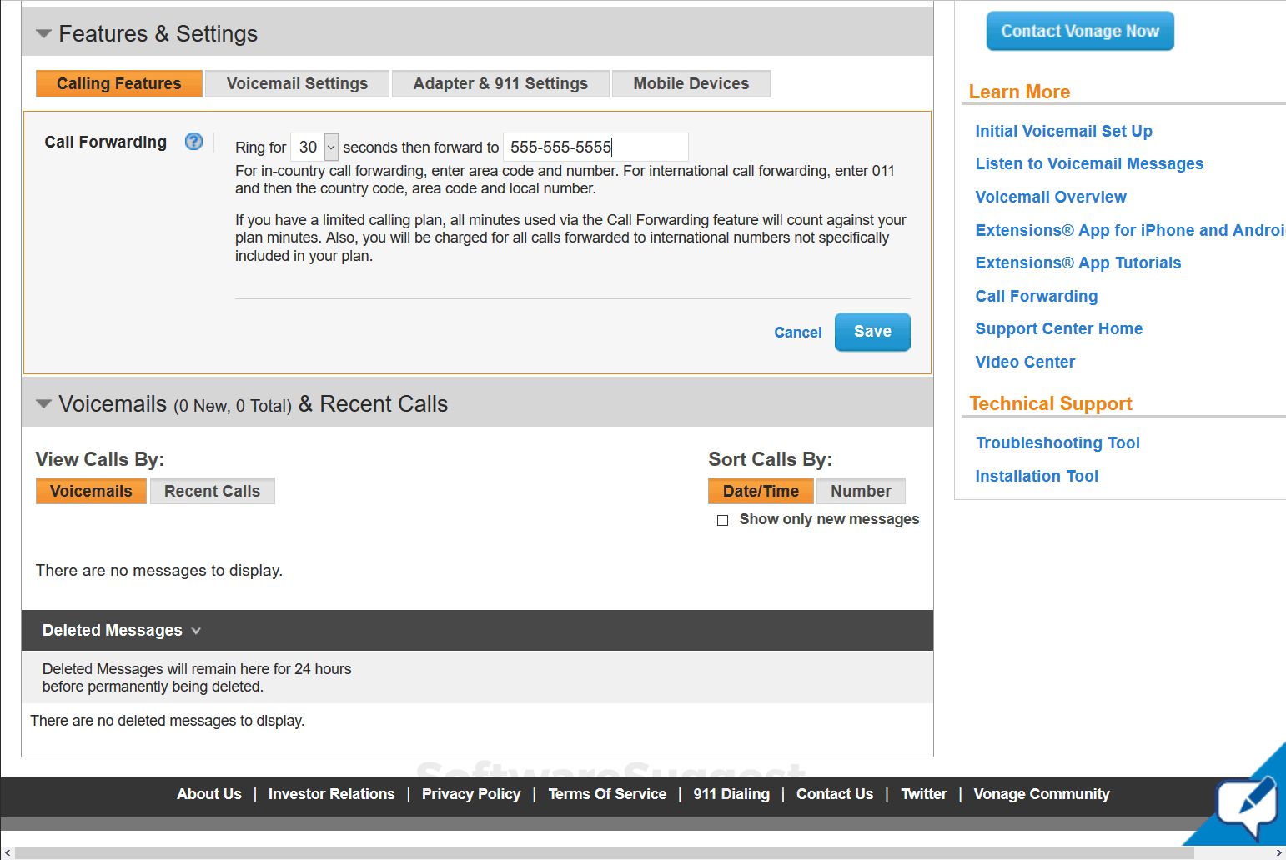Viewport: 1286px width, 860px height.
Task: Toggle Recent Calls view
Action: [x=212, y=492]
